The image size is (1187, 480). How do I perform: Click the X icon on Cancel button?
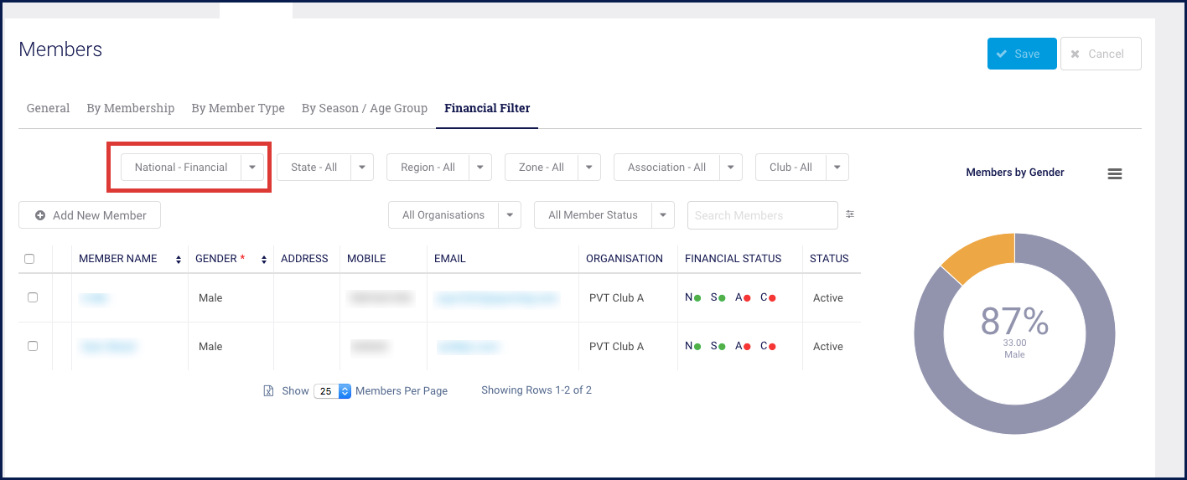(x=1076, y=54)
